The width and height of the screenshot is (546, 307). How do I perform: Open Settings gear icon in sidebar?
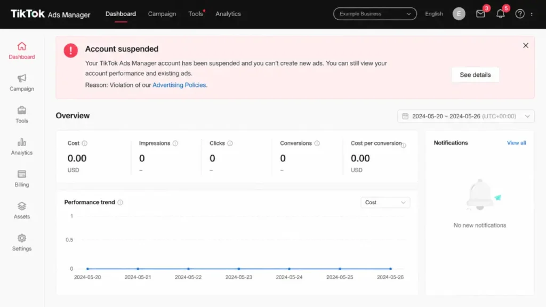pos(21,238)
